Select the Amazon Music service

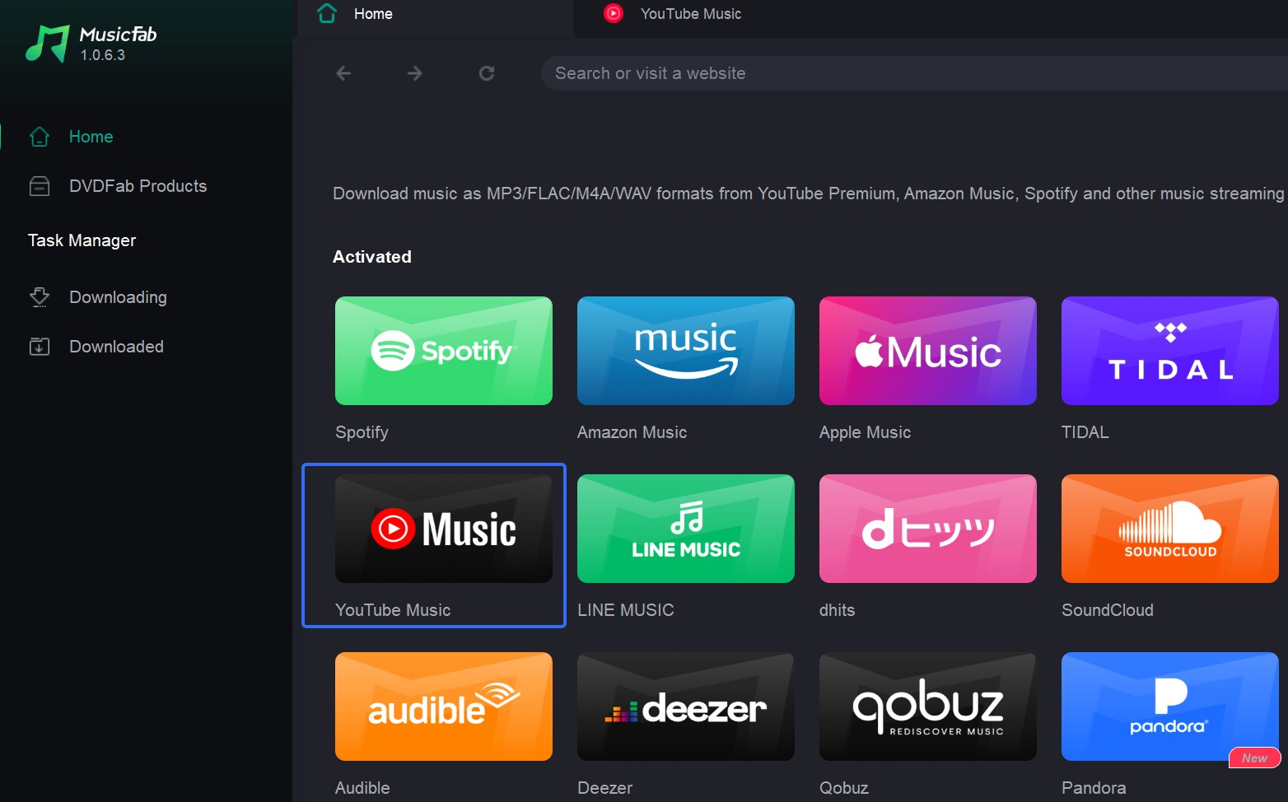(x=685, y=351)
